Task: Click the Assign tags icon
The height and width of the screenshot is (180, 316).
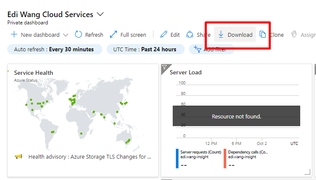Action: (294, 34)
